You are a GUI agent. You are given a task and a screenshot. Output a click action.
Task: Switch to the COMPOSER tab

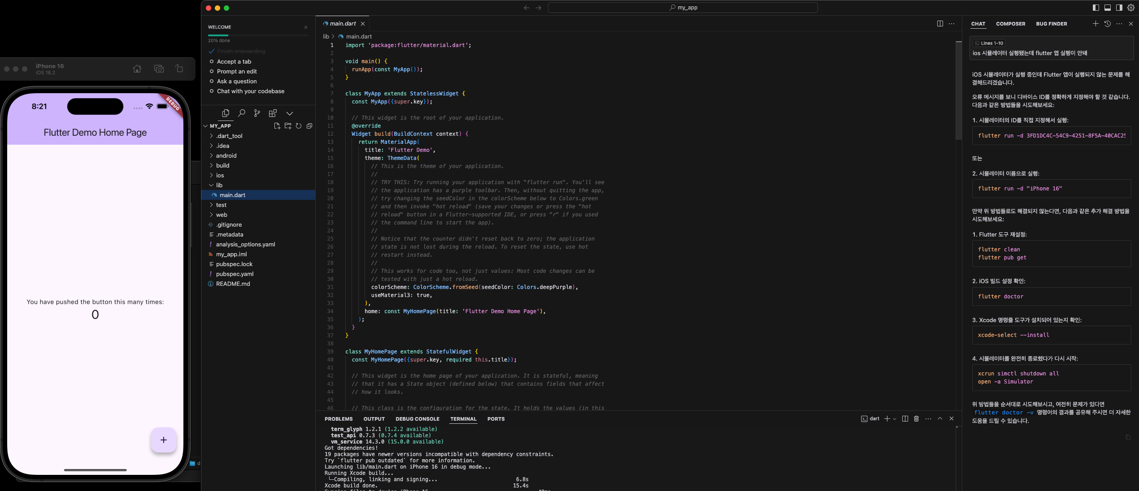coord(1010,24)
